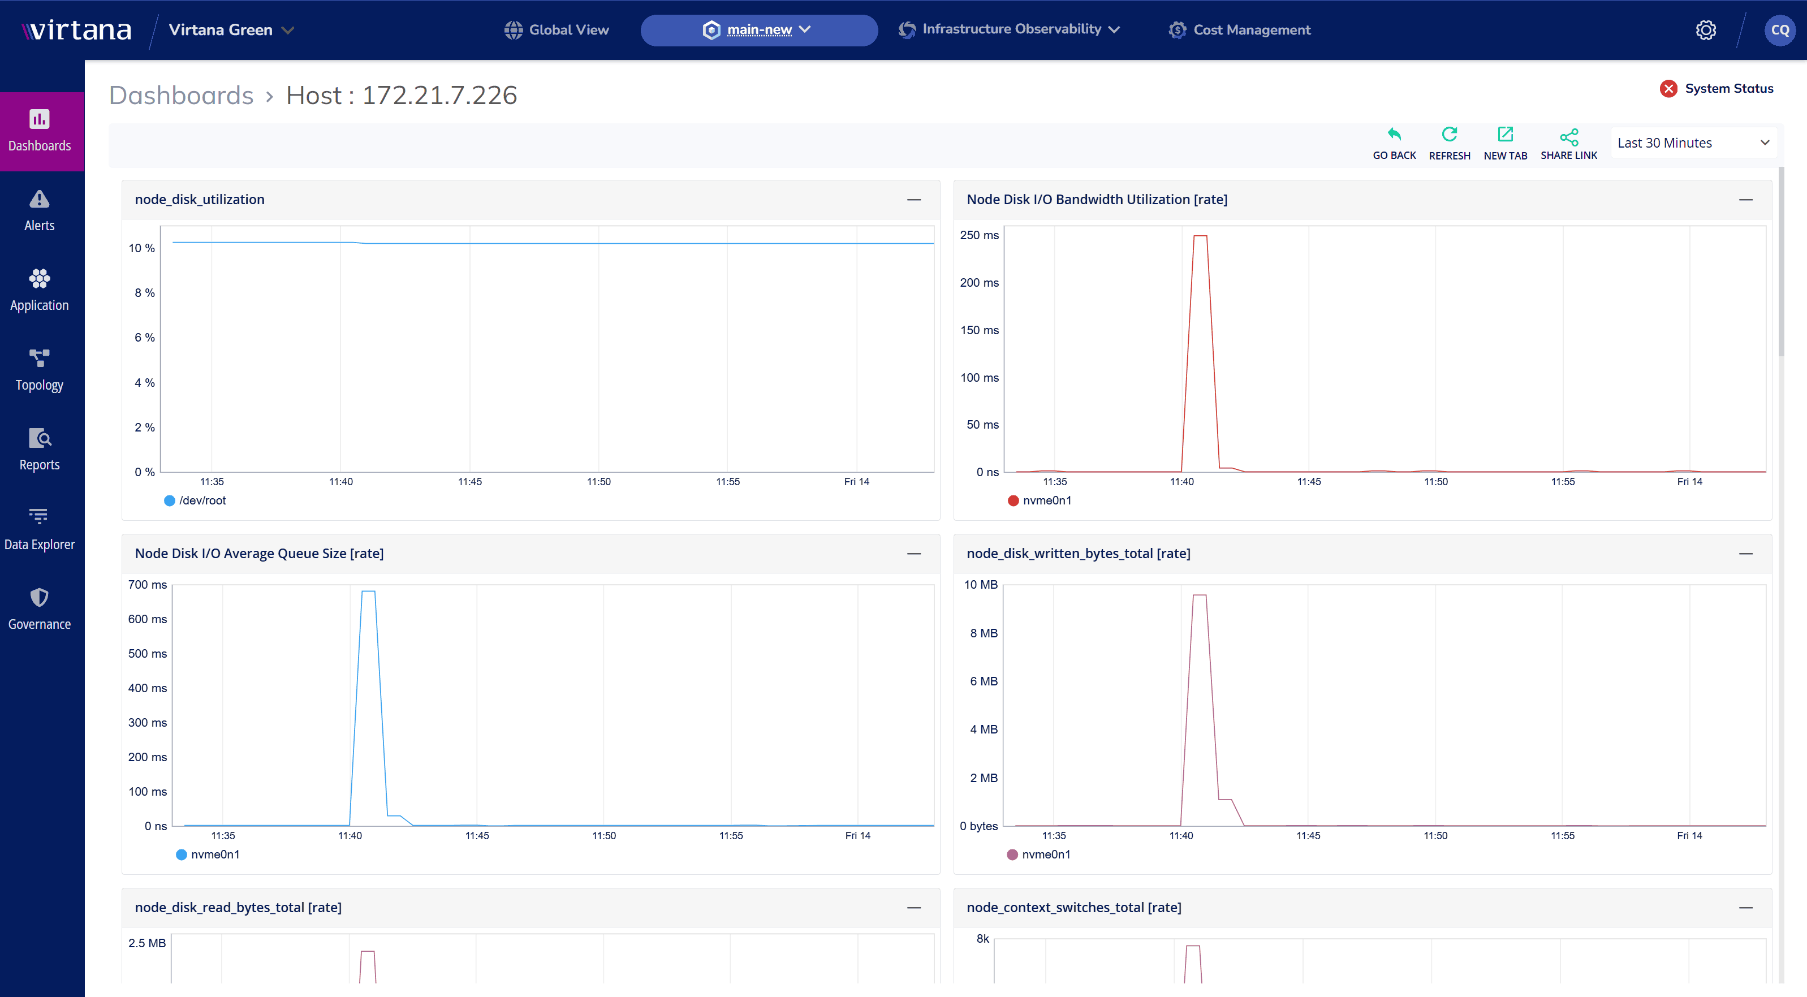
Task: Toggle nvme0n1 legend in Bandwidth Utilization chart
Action: click(1040, 500)
